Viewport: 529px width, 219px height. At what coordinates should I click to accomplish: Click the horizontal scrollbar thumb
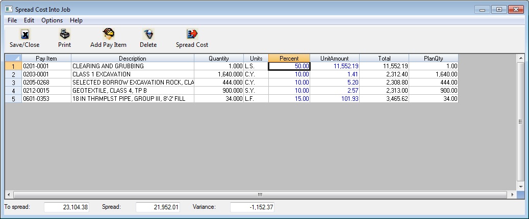tap(260, 195)
